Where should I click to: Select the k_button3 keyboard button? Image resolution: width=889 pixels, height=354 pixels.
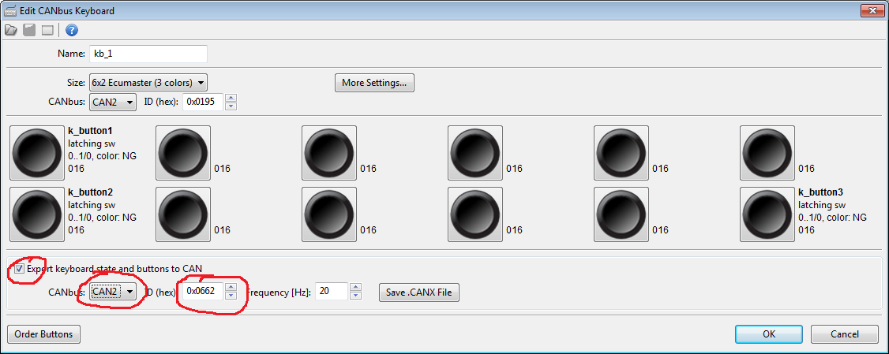pos(767,214)
